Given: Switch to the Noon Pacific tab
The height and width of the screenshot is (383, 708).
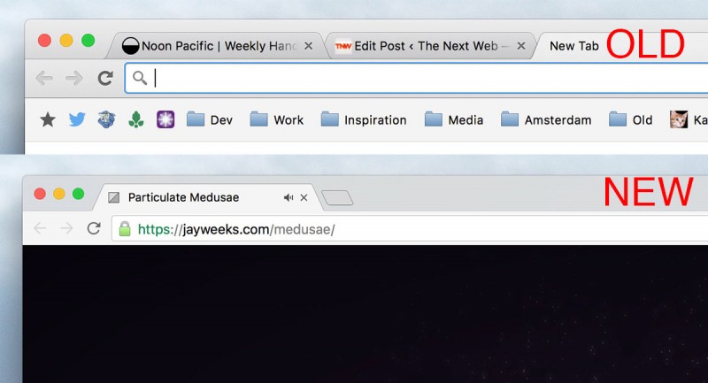Looking at the screenshot, I should [212, 46].
